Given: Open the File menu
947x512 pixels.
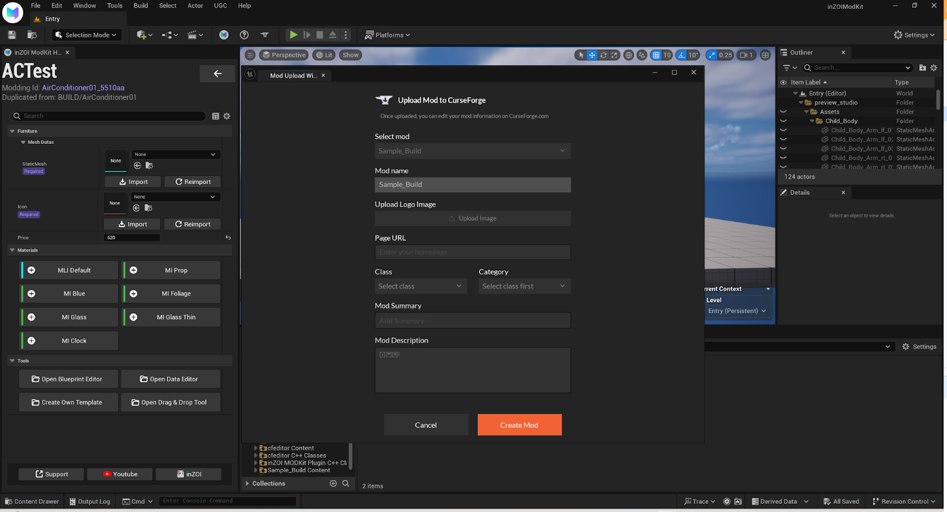Looking at the screenshot, I should (36, 5).
